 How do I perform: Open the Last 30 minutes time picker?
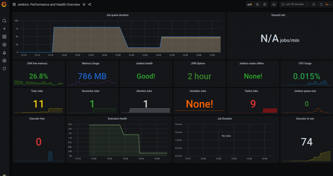(294, 5)
